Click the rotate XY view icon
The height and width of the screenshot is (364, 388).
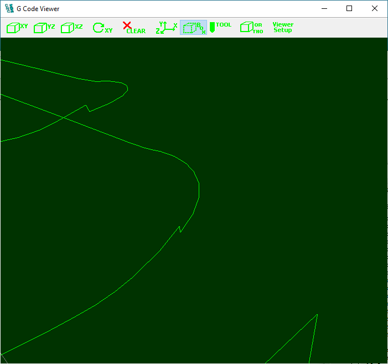pyautogui.click(x=102, y=28)
